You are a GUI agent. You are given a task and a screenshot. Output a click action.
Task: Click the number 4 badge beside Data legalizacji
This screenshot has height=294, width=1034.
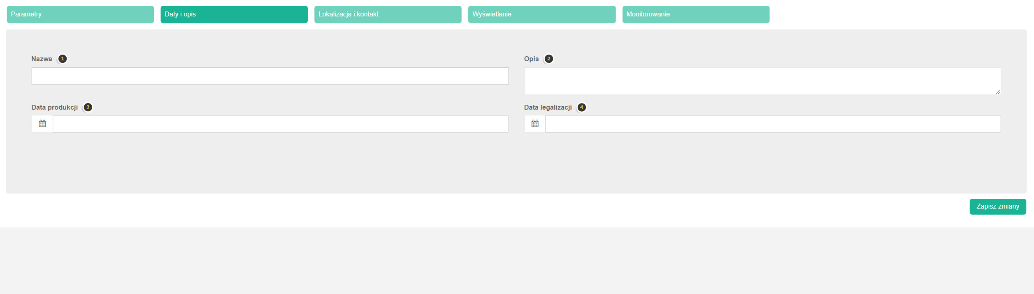[x=581, y=107]
